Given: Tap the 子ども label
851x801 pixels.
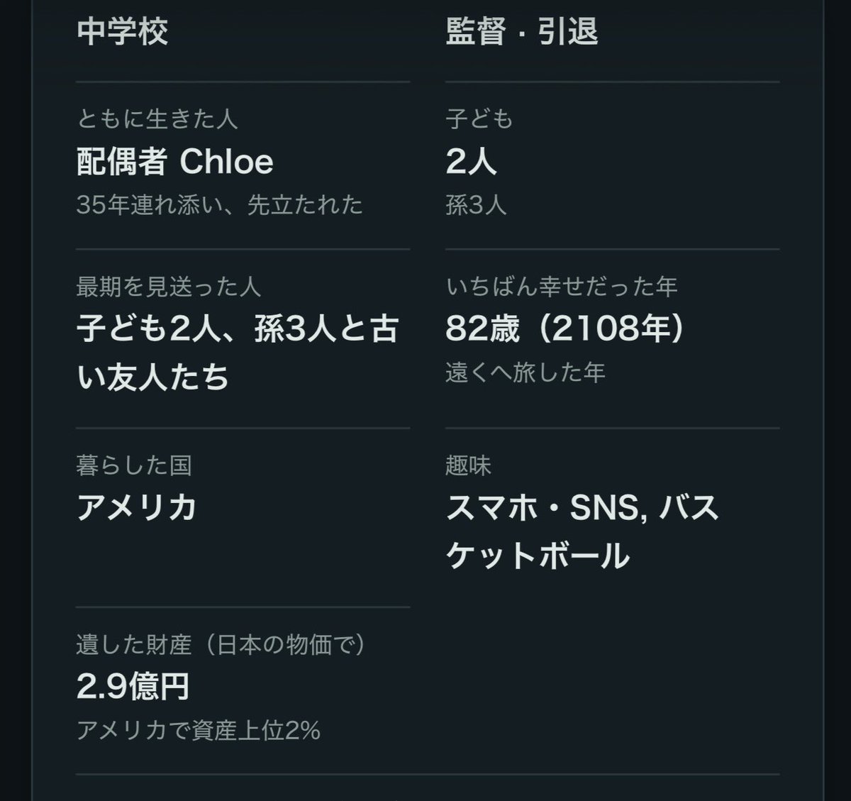Looking at the screenshot, I should [x=479, y=118].
